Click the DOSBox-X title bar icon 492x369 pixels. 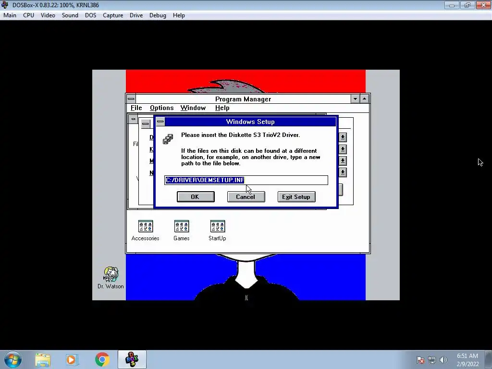pyautogui.click(x=5, y=5)
